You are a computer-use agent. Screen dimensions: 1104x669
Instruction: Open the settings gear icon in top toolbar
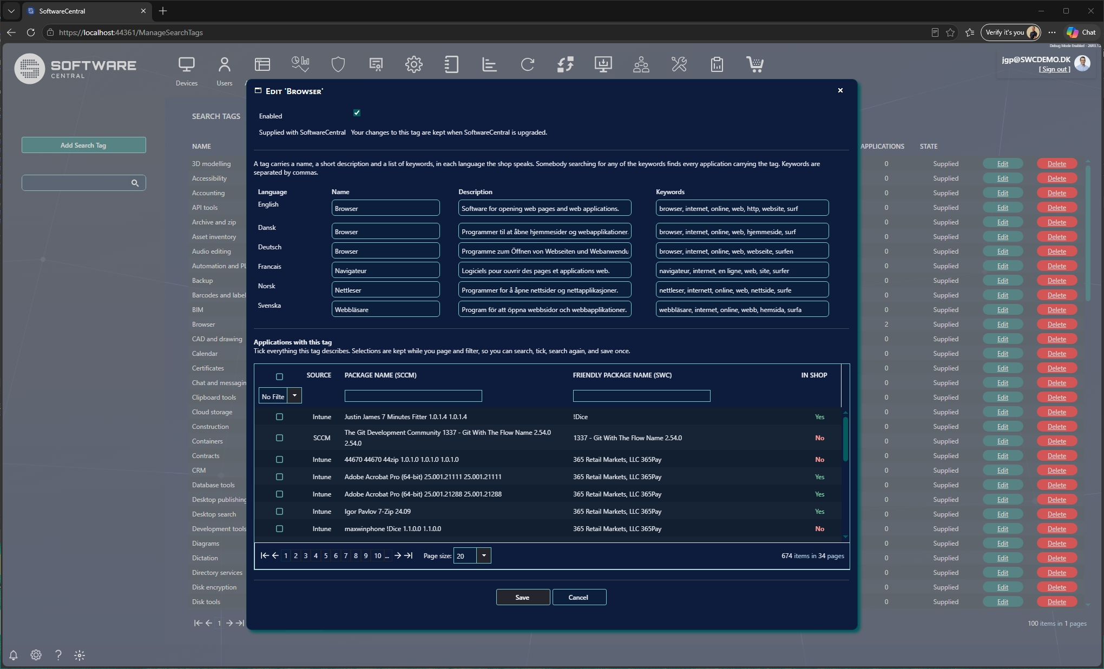[414, 65]
